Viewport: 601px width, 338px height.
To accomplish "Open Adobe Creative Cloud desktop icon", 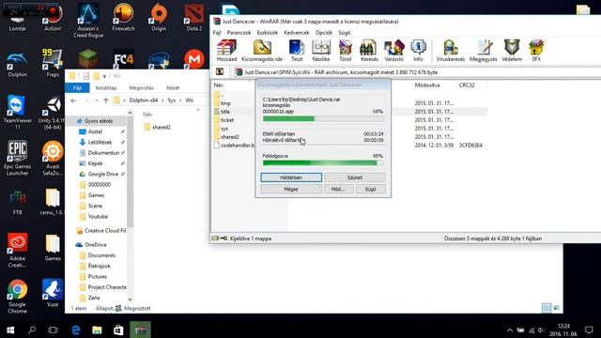I will pos(17,250).
